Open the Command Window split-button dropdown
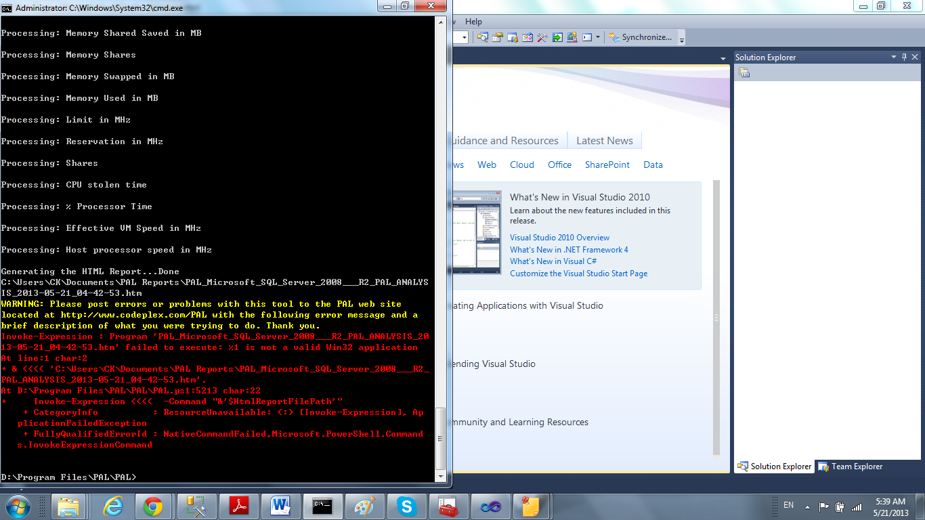This screenshot has height=520, width=925. tap(597, 37)
